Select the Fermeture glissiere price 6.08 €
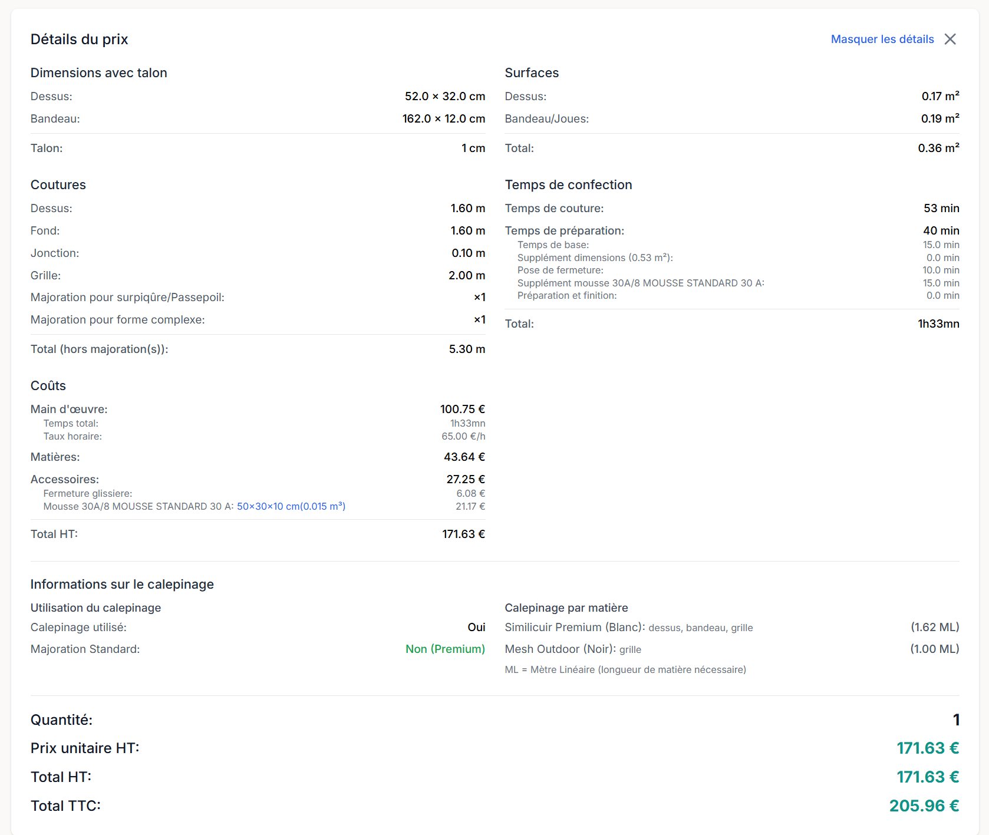Image resolution: width=989 pixels, height=835 pixels. [x=470, y=493]
